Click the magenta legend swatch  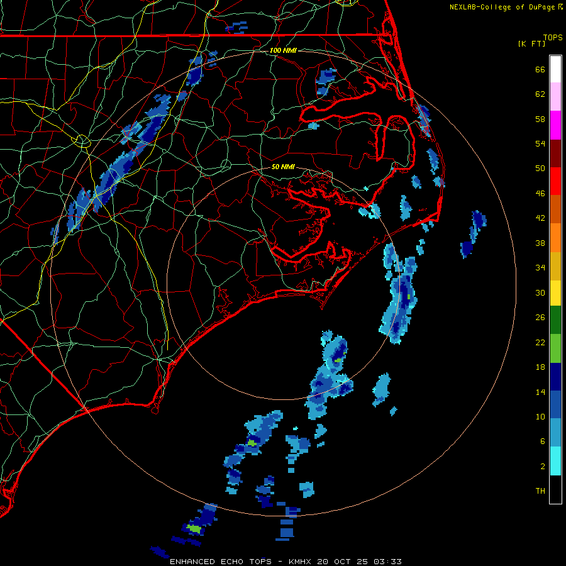(555, 125)
